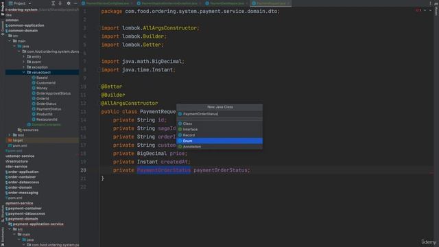This screenshot has height=247, width=439.
Task: Select Class in New Java Class popup
Action: click(219, 123)
